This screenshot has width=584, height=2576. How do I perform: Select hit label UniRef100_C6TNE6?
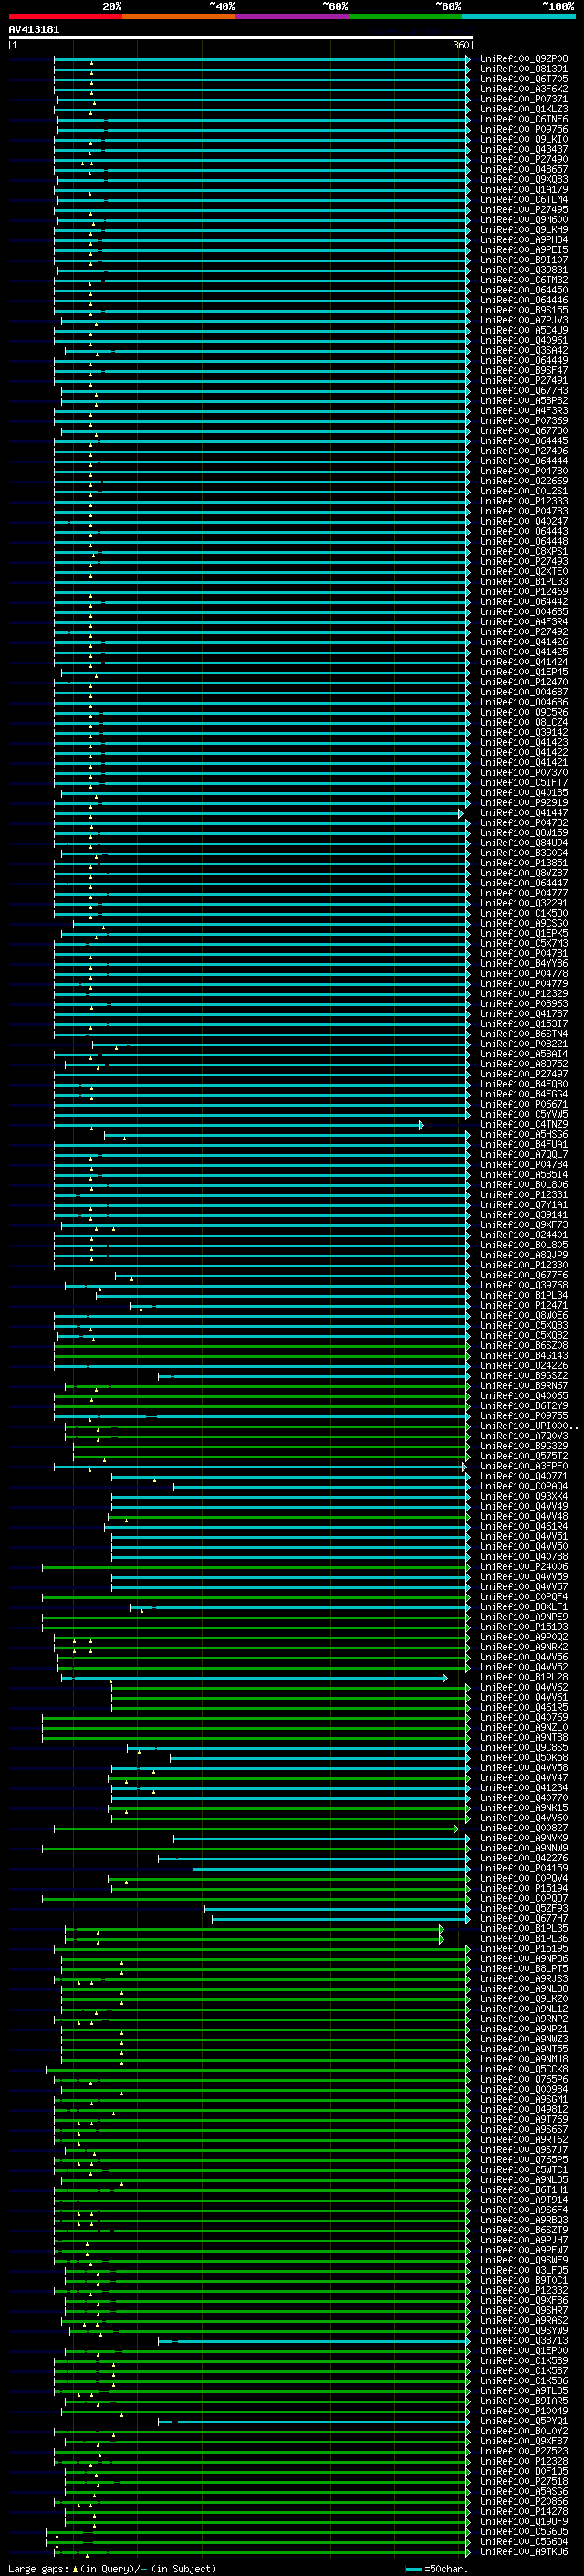click(524, 119)
